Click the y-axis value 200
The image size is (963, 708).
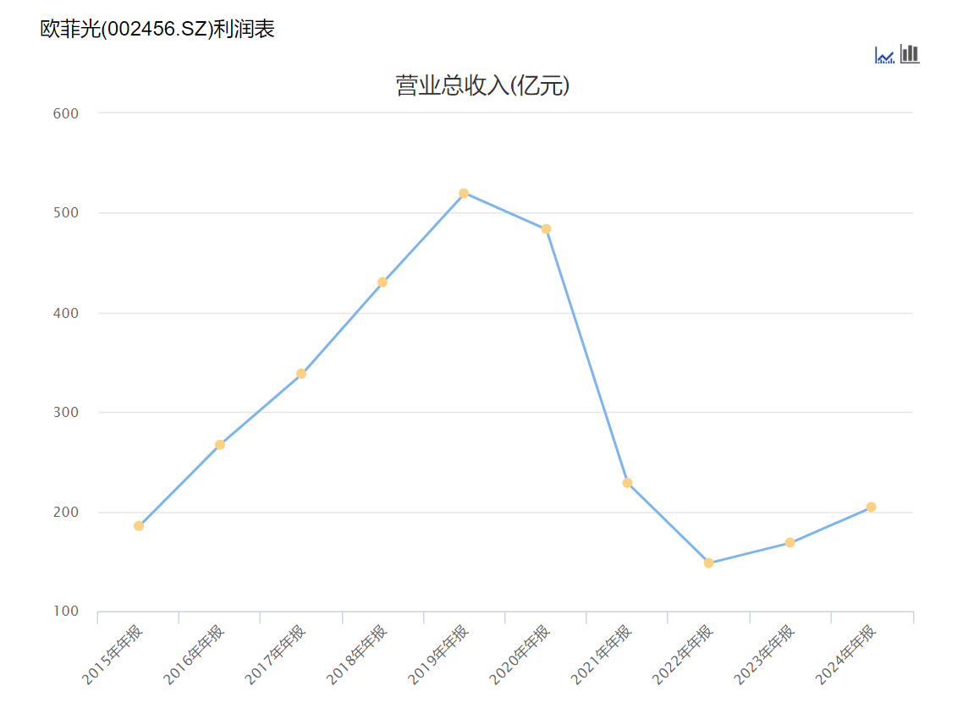coord(66,512)
